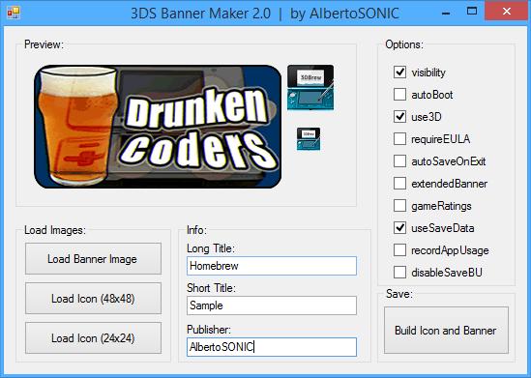Click the Preview: group label
The height and width of the screenshot is (378, 531).
pos(44,44)
